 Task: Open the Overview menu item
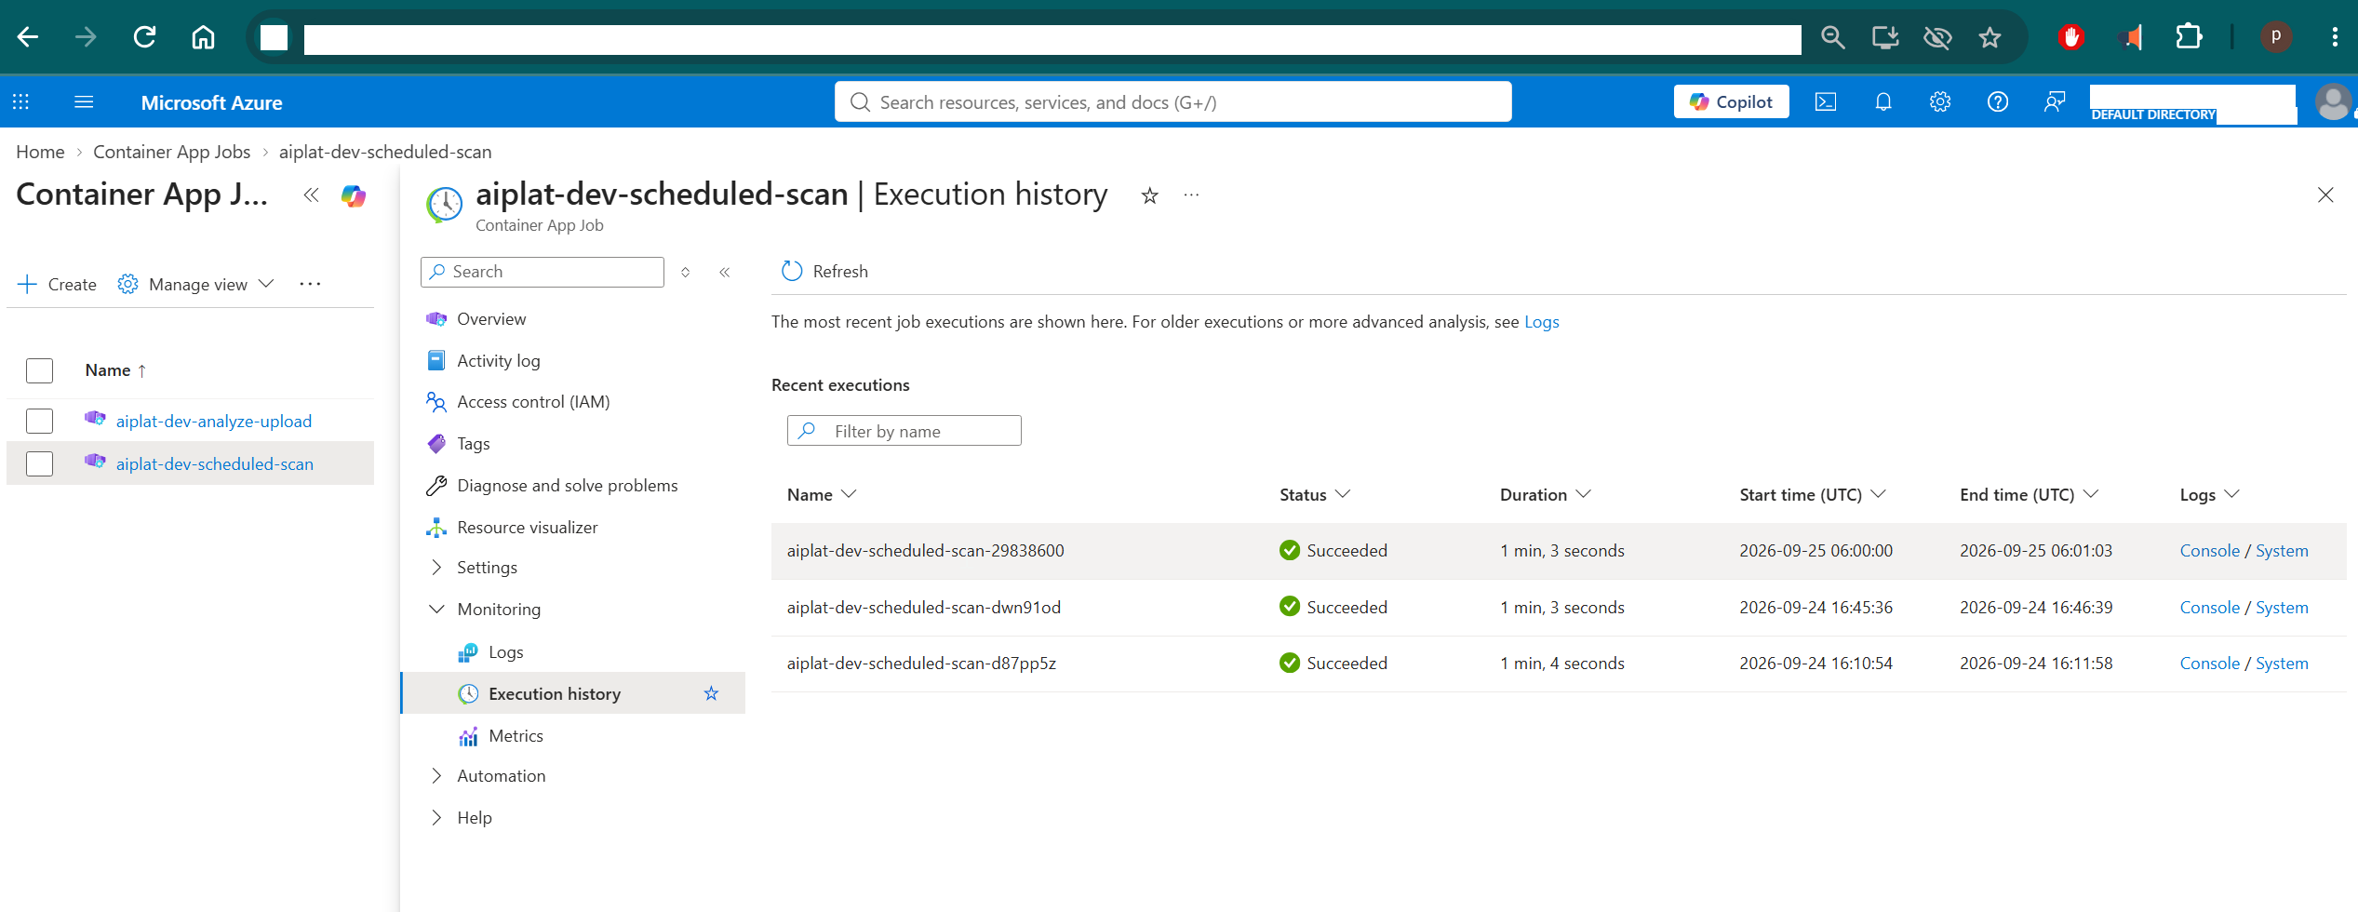(491, 319)
